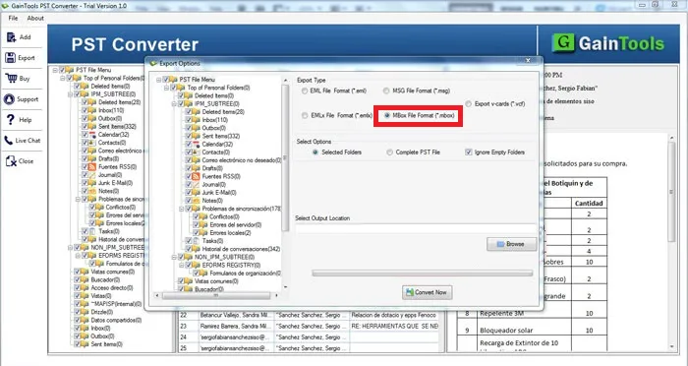Click Outbox(0) folder icon in Export Options
This screenshot has height=366, width=688.
[x=197, y=128]
